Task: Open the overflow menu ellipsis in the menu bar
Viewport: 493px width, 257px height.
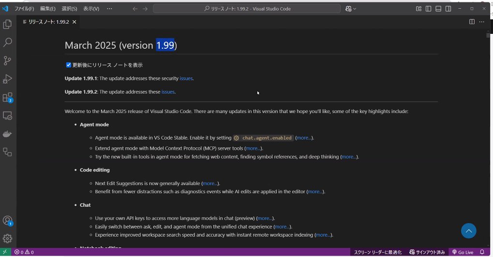Action: (109, 9)
